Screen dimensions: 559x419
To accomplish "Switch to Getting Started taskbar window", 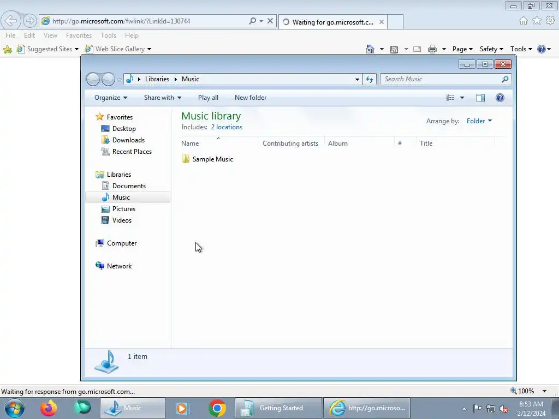I will [x=278, y=408].
